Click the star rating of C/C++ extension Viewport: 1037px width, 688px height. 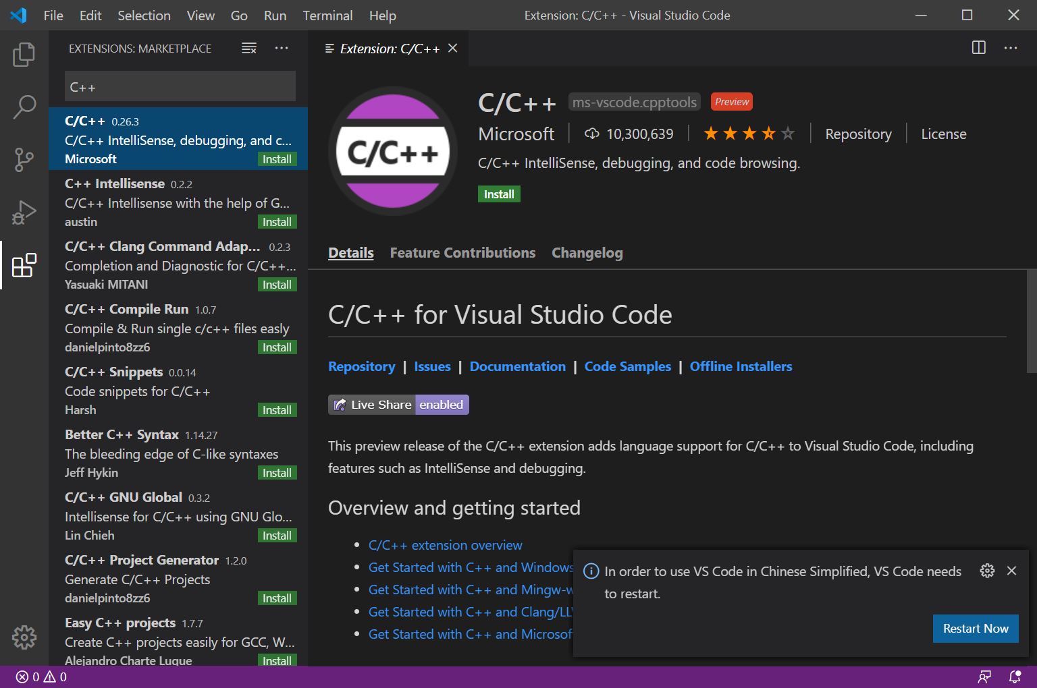(x=749, y=134)
